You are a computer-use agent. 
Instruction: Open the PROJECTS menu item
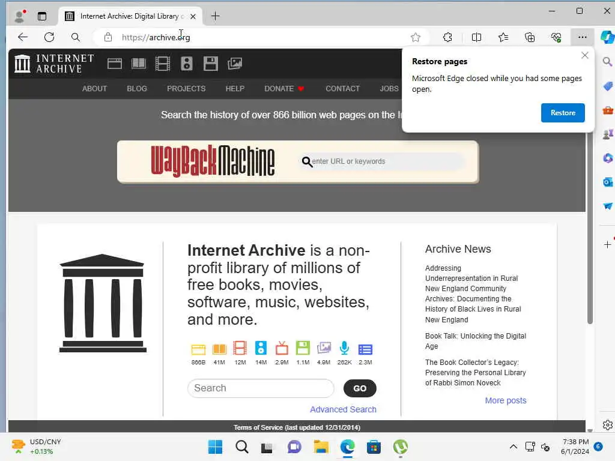186,89
